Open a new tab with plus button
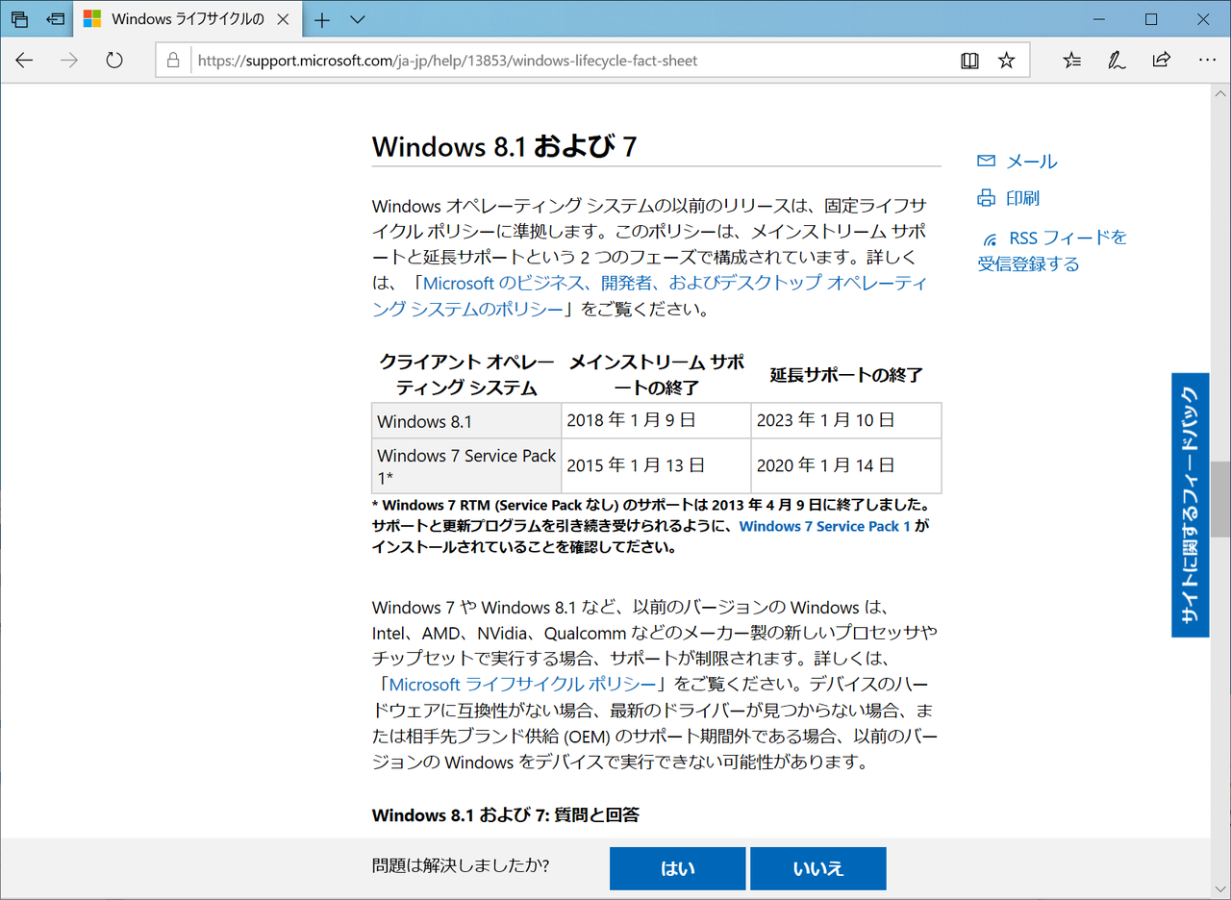 [322, 19]
